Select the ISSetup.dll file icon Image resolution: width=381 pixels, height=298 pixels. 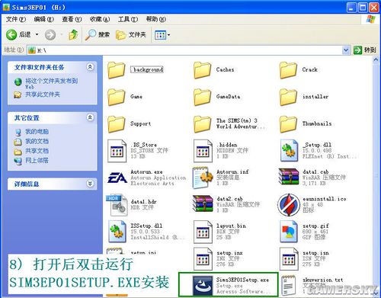click(117, 231)
